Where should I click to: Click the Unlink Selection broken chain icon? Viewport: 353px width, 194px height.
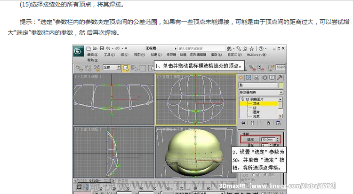88,68
